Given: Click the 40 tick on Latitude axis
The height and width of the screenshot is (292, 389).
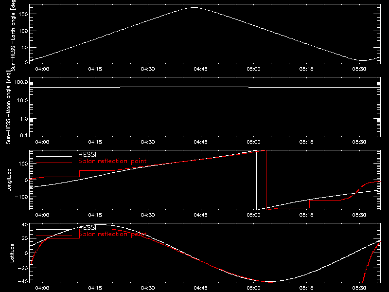Looking at the screenshot, I should [x=25, y=225].
